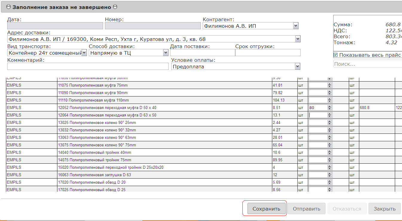Expand Условие оплаты dropdown
This screenshot has width=402, height=221.
click(297, 66)
